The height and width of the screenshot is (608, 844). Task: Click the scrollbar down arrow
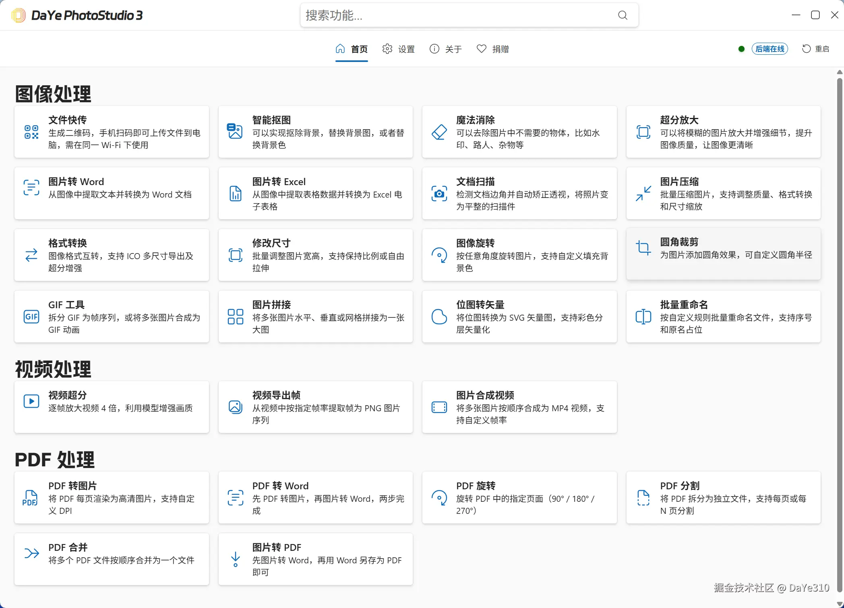[840, 604]
